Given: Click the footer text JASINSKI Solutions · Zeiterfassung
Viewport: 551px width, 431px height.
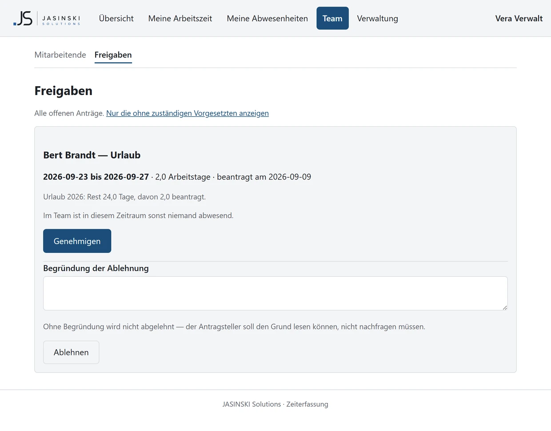Looking at the screenshot, I should 275,404.
